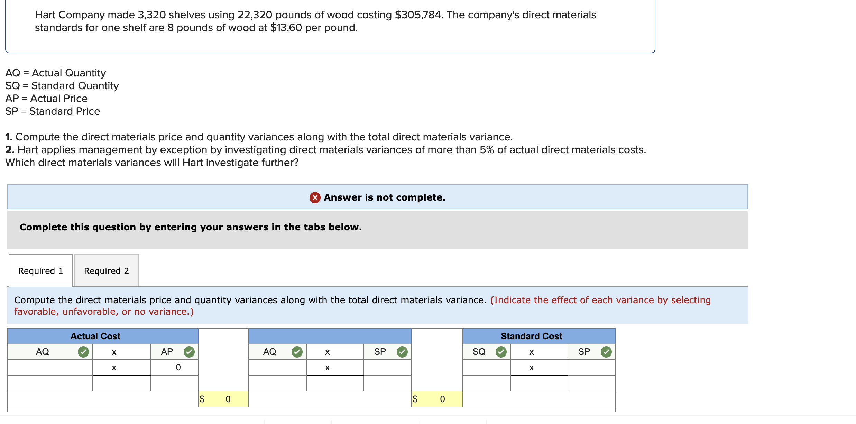The width and height of the screenshot is (856, 424).
Task: Click the red X incomplete answer icon
Action: click(x=315, y=197)
